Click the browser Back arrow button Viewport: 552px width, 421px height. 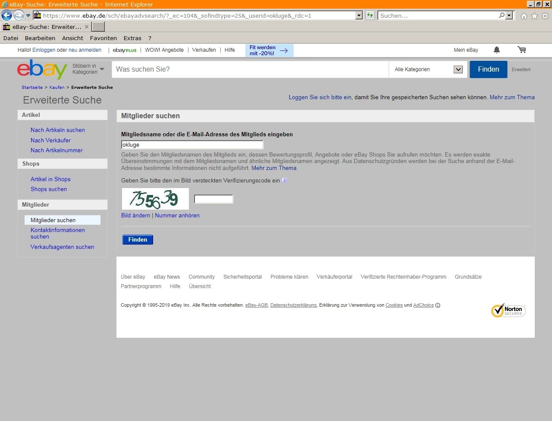[6, 16]
